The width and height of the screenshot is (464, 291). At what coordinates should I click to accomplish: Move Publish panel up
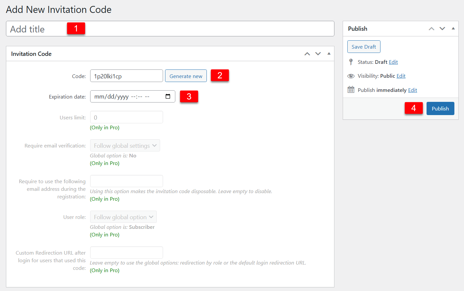point(432,29)
